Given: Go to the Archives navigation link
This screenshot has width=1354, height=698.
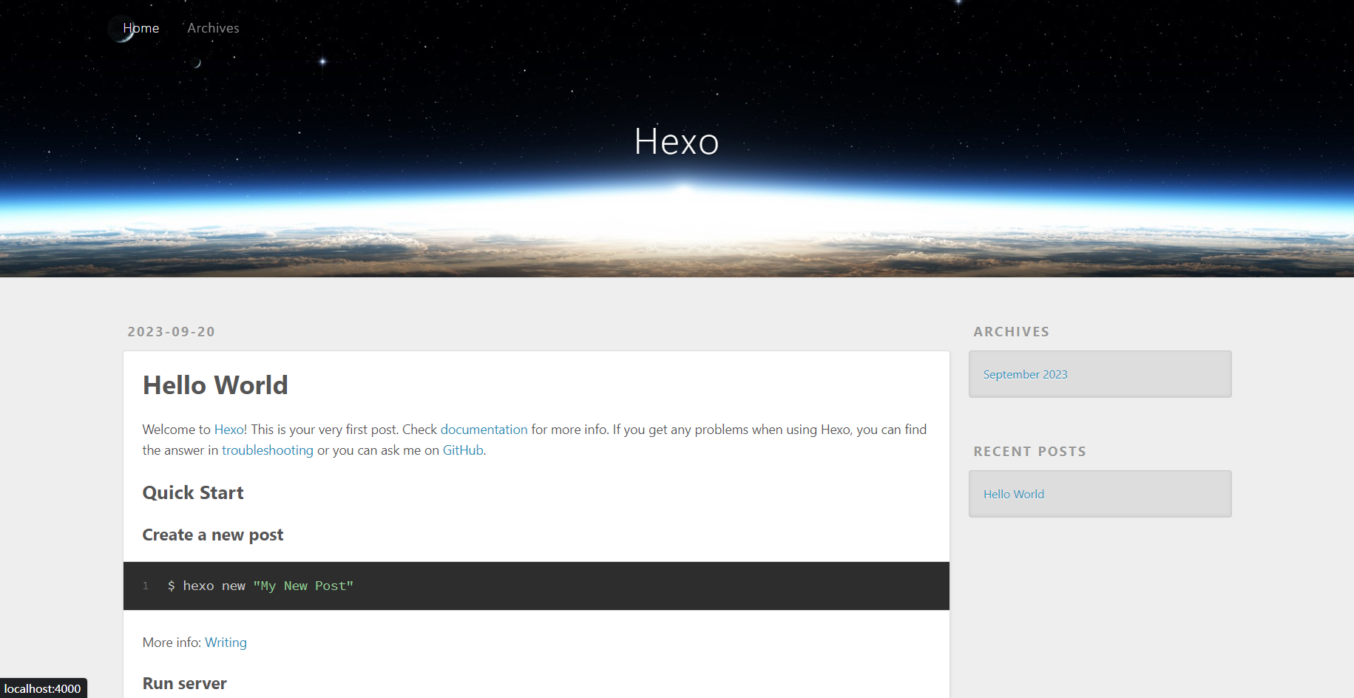Looking at the screenshot, I should click(x=213, y=28).
